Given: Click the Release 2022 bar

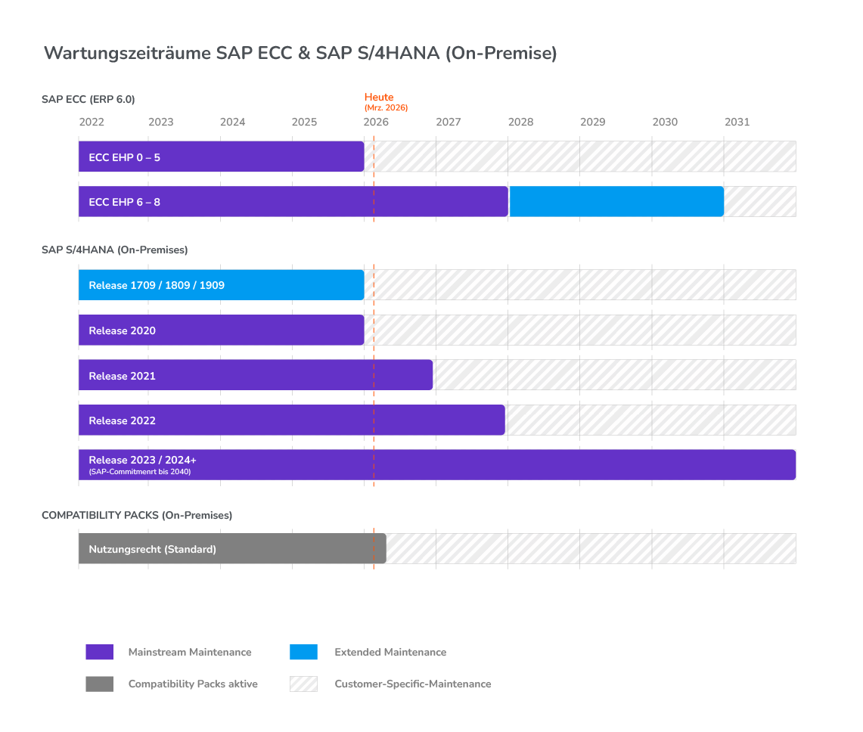Looking at the screenshot, I should pyautogui.click(x=291, y=420).
